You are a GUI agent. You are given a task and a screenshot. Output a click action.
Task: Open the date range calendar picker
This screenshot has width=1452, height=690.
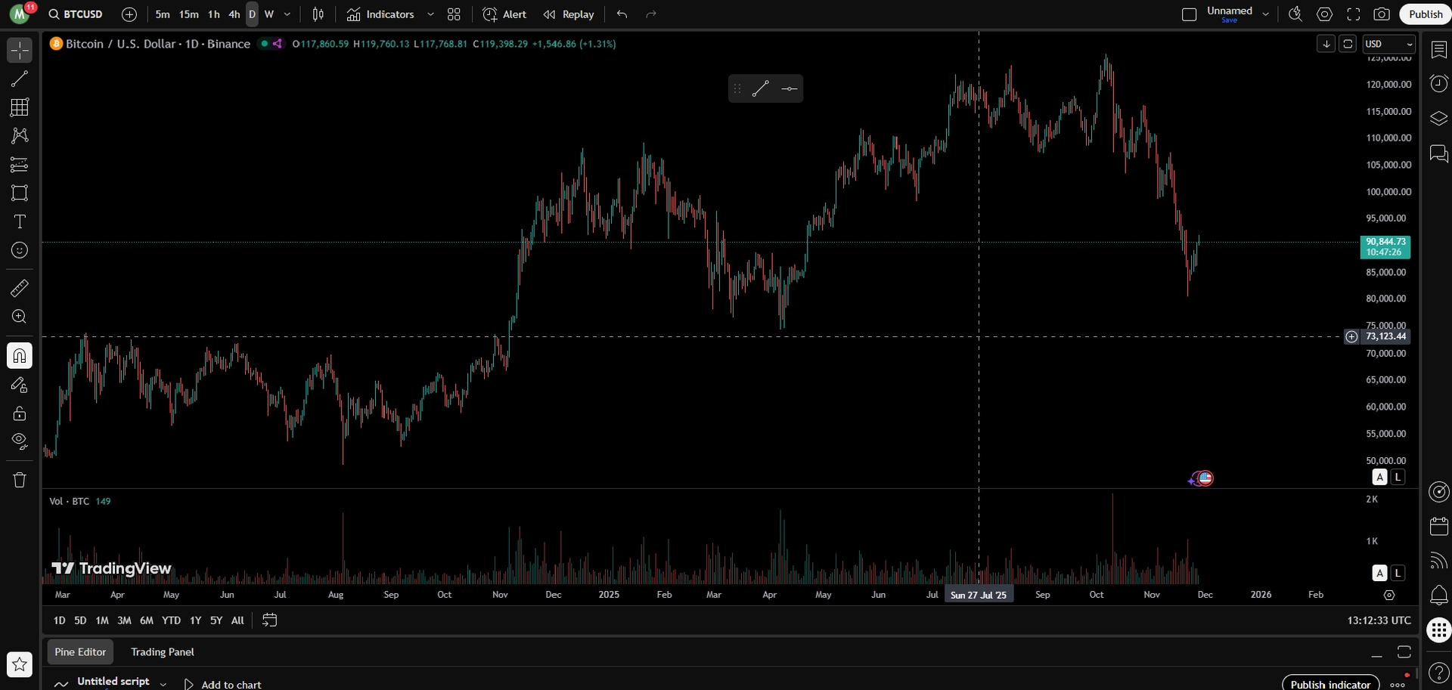click(269, 620)
